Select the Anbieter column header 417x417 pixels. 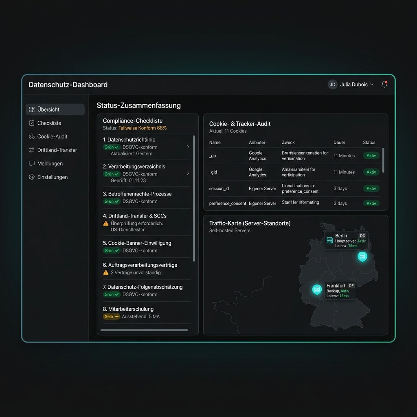pyautogui.click(x=257, y=142)
